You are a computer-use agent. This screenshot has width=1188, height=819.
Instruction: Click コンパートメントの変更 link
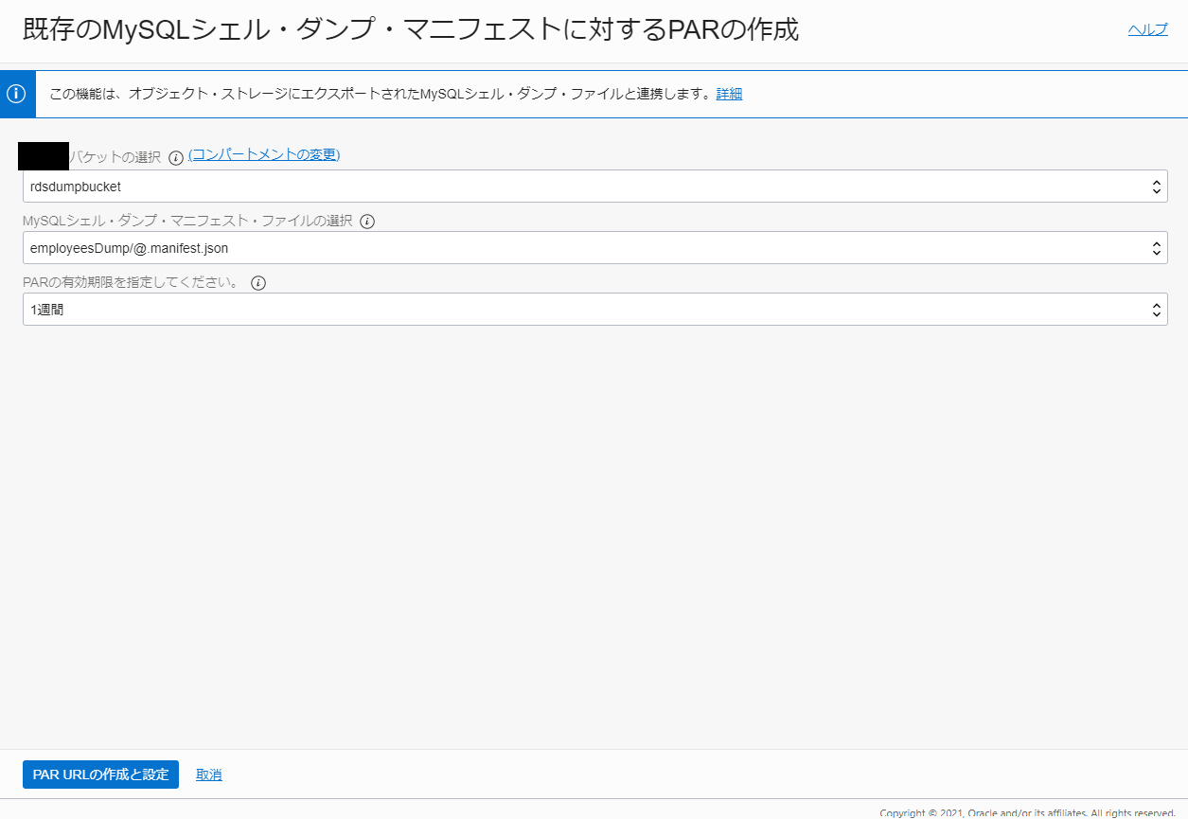point(264,154)
